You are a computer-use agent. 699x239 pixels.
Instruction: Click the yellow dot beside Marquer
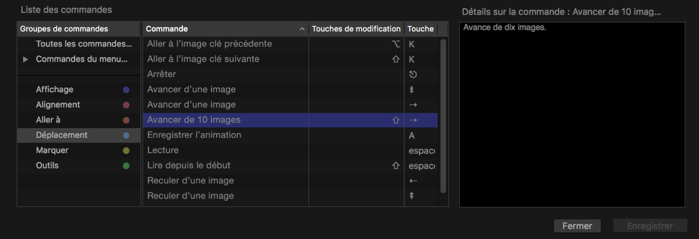point(127,151)
